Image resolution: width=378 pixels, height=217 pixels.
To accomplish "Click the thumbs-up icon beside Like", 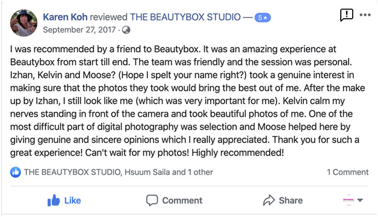I will click(x=54, y=200).
